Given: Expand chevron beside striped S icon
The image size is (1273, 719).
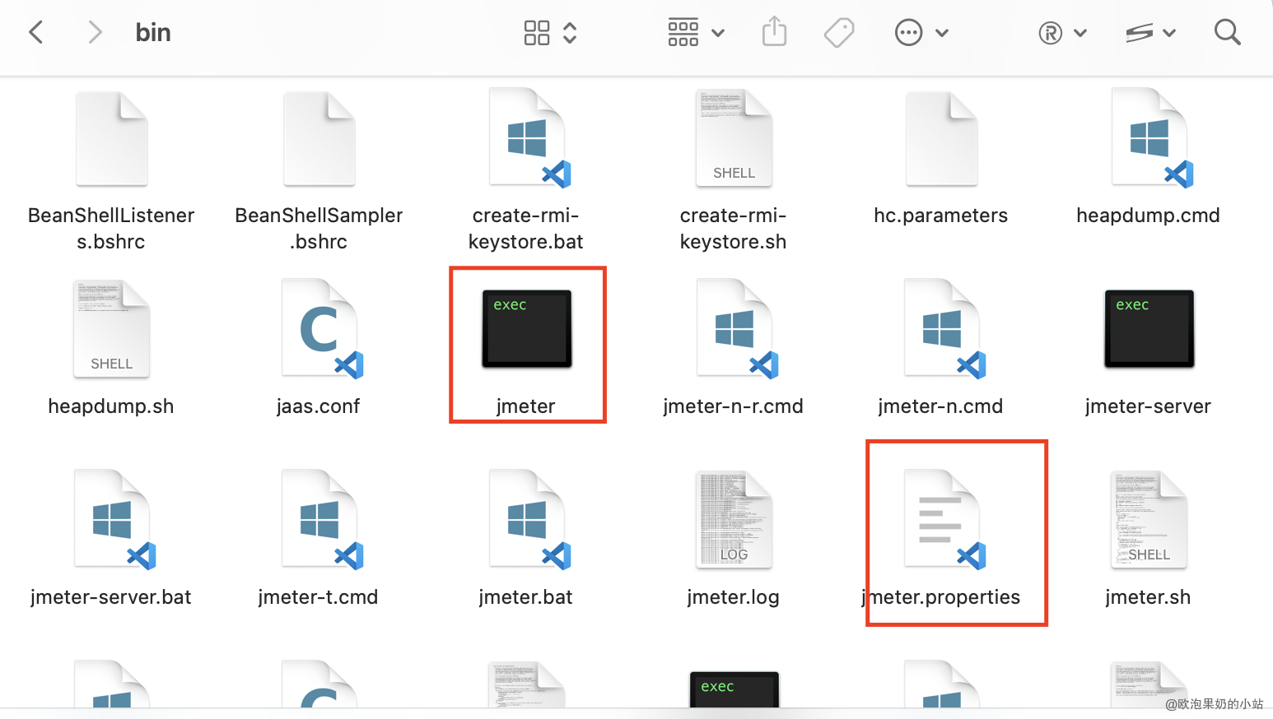Looking at the screenshot, I should coord(1169,34).
